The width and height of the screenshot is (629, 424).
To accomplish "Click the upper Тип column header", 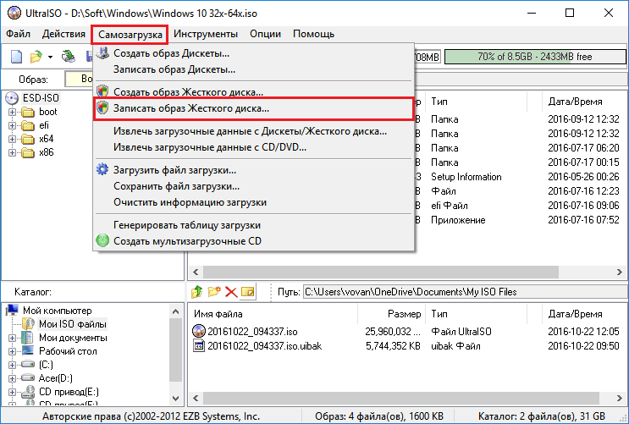I will [x=477, y=102].
